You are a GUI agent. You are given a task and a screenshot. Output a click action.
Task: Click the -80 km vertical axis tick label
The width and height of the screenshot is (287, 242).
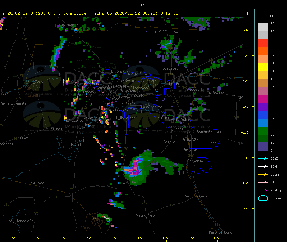click(247, 30)
